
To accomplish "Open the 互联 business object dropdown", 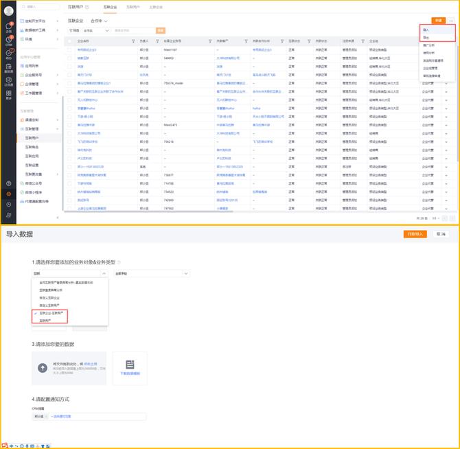I will pos(70,273).
